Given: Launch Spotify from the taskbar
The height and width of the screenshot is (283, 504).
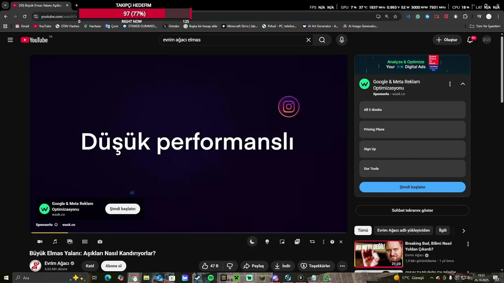Looking at the screenshot, I should 211,278.
